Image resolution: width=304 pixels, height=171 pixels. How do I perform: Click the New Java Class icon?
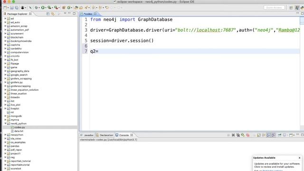[x=68, y=8]
